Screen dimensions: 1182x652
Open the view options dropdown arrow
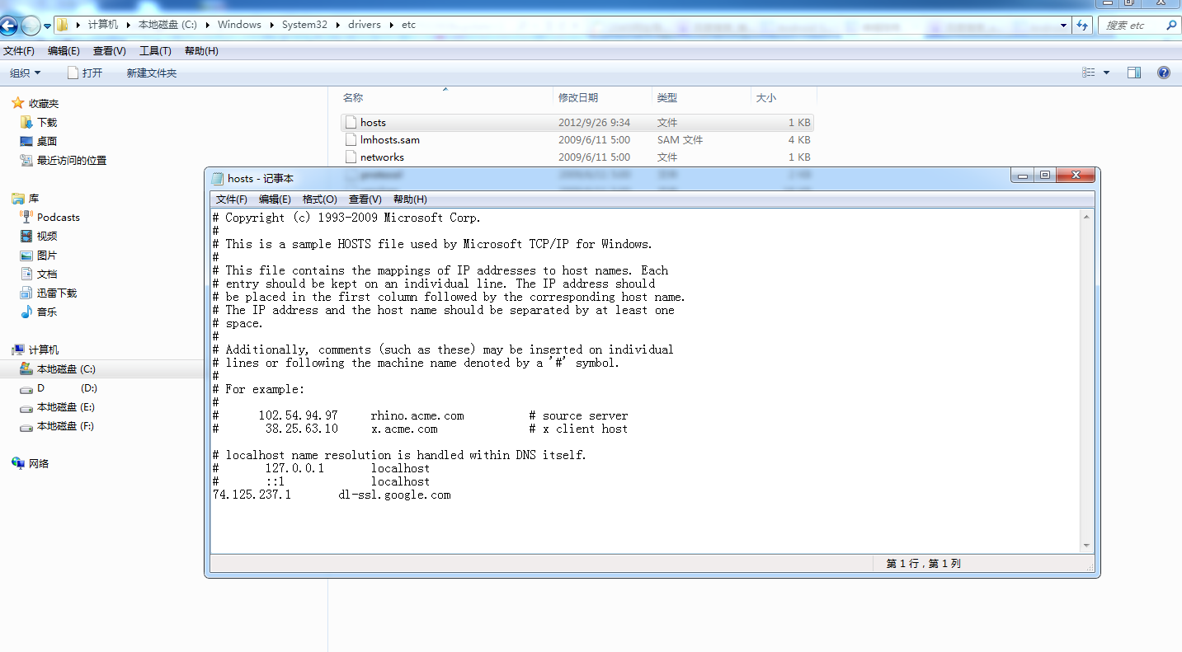coord(1106,73)
